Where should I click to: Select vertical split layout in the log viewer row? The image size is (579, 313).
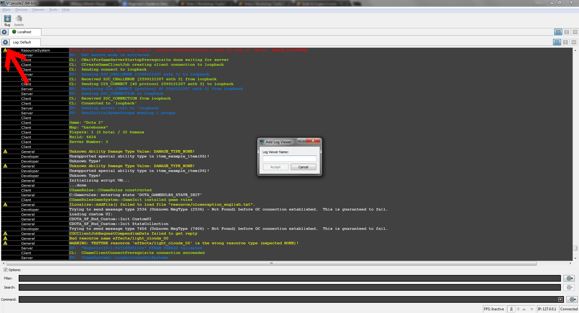tap(565, 43)
